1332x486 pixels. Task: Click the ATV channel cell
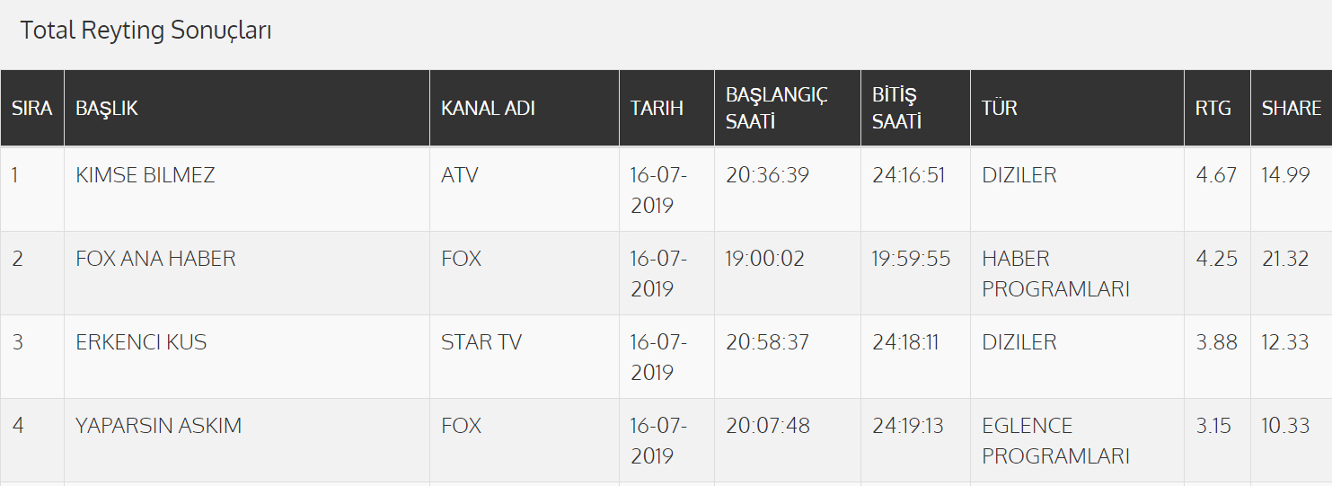coord(460,175)
